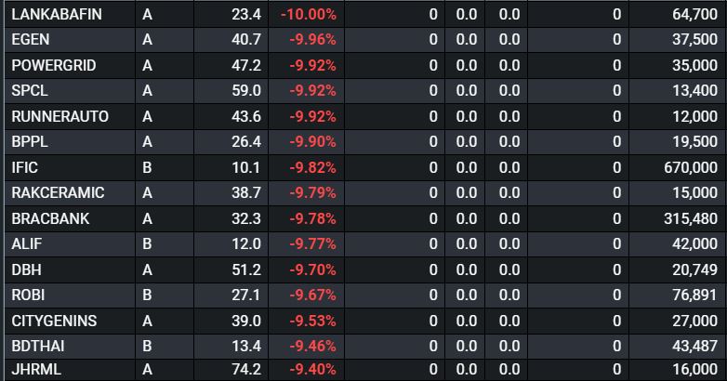Click the SPCL price 59.0 cell
Viewport: 727px width, 381px height.
coord(245,91)
